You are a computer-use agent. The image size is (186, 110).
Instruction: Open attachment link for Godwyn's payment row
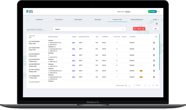coord(154,43)
